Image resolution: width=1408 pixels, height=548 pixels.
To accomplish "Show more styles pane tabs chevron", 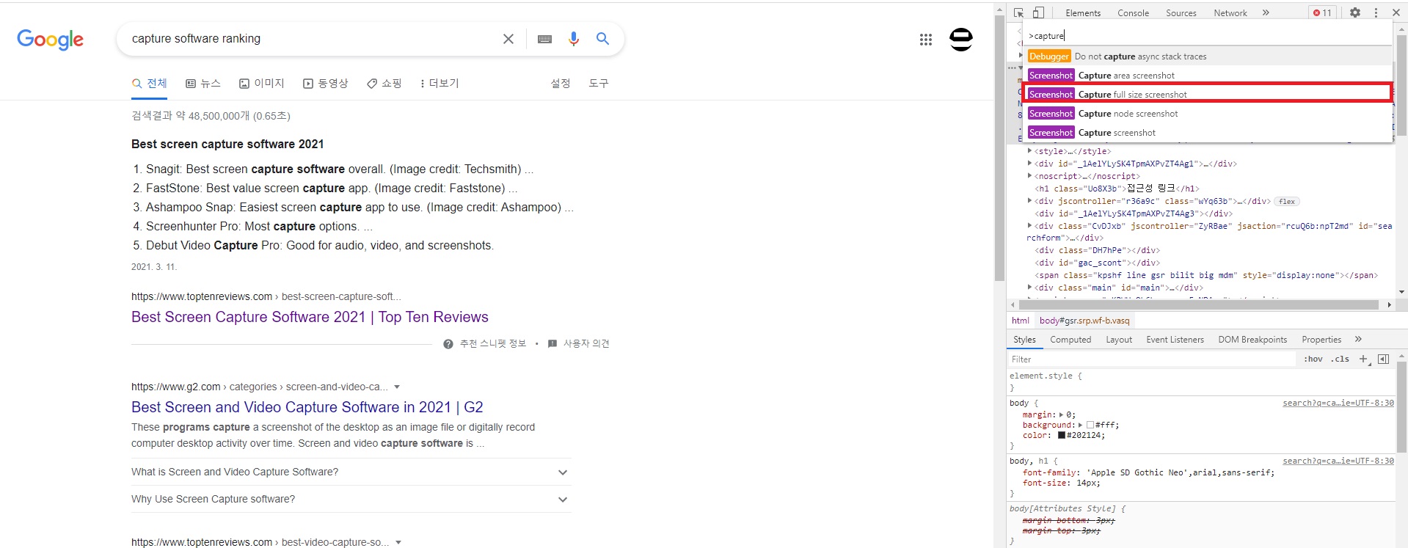I will click(1358, 339).
